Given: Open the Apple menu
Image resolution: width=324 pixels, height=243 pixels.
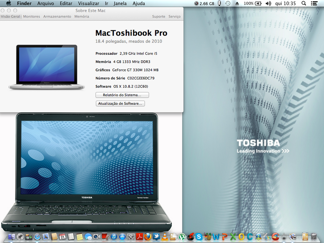Looking at the screenshot, I should pyautogui.click(x=8, y=4).
